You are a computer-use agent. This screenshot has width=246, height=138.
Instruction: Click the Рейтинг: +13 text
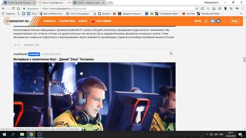pos(31,45)
